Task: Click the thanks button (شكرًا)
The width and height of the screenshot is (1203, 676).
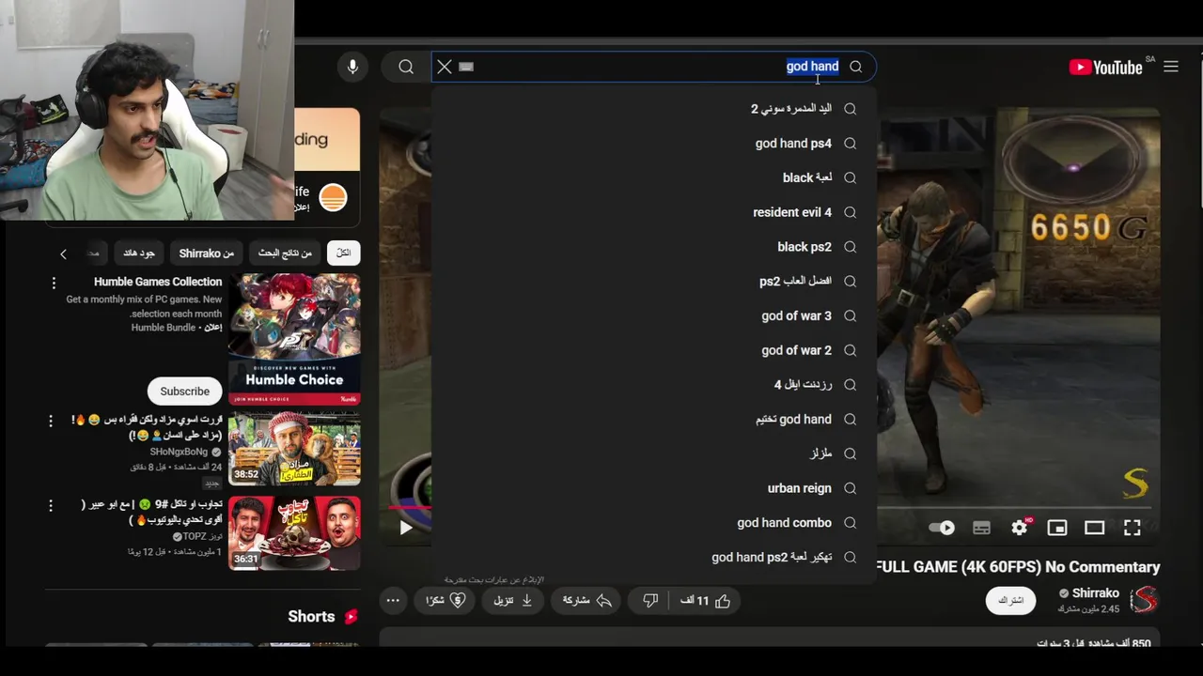Action: (446, 601)
